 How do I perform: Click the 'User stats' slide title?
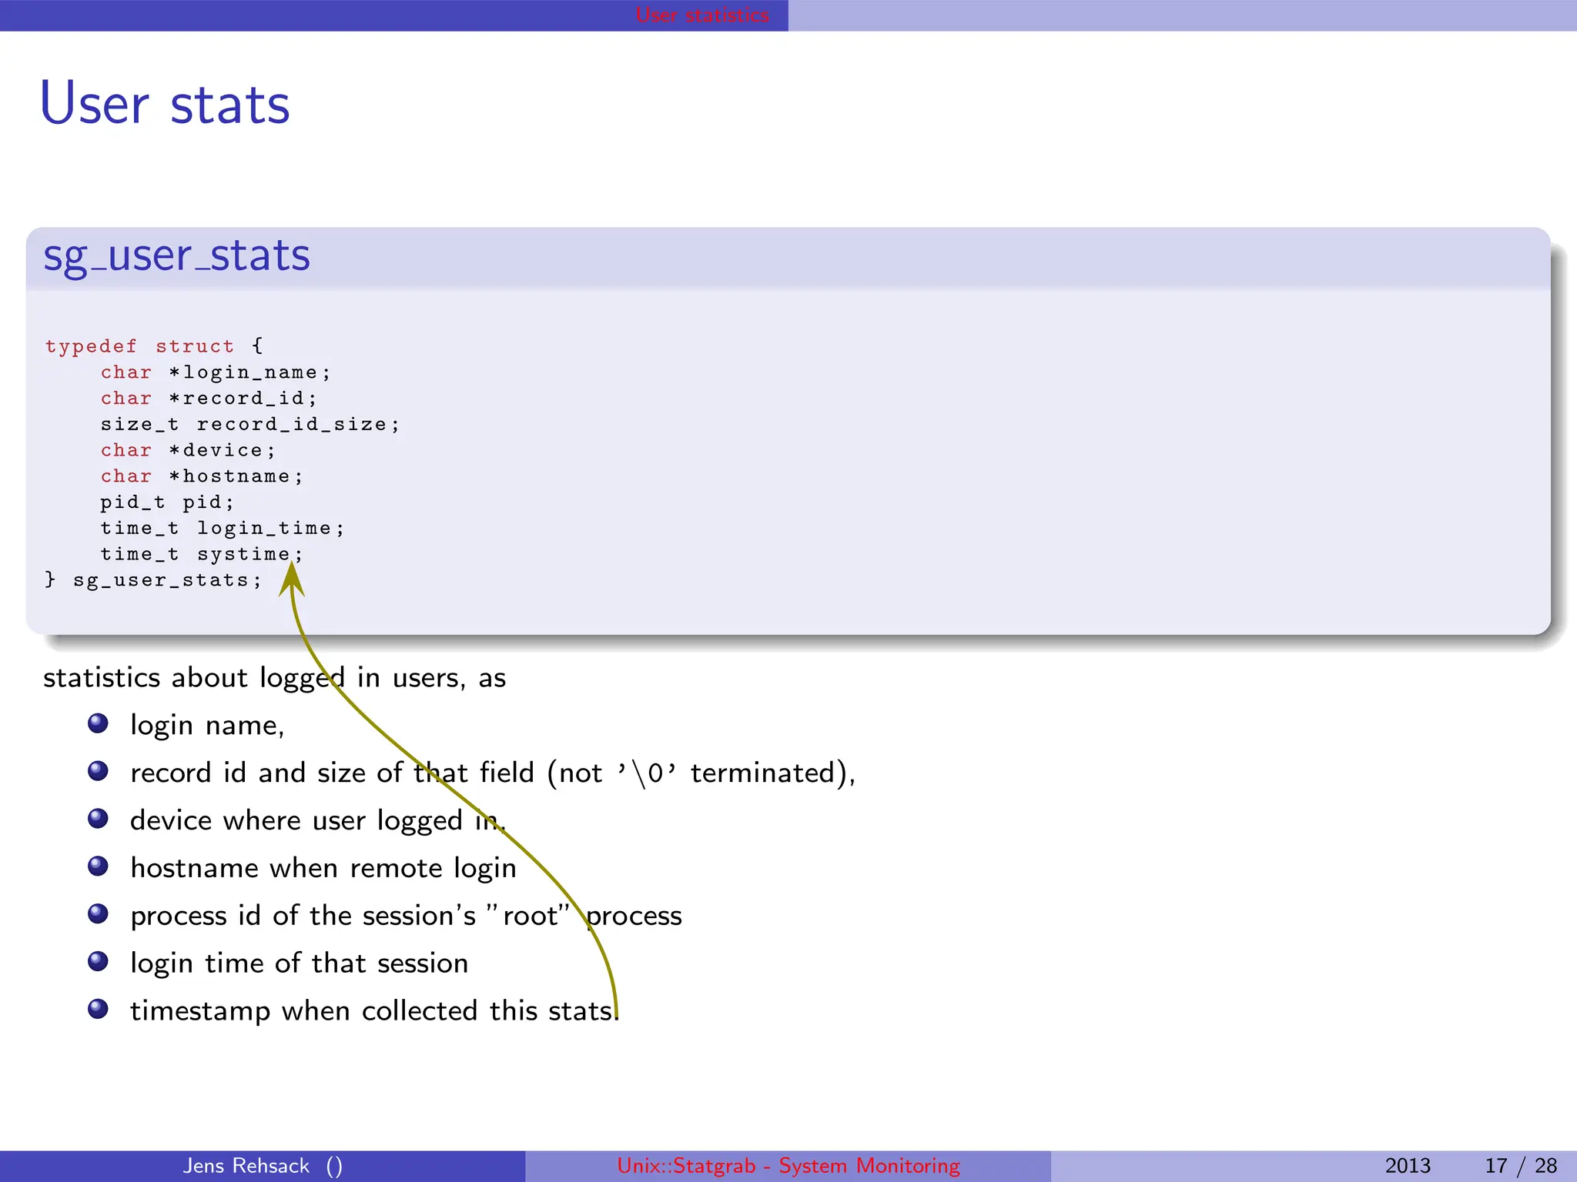pos(165,104)
